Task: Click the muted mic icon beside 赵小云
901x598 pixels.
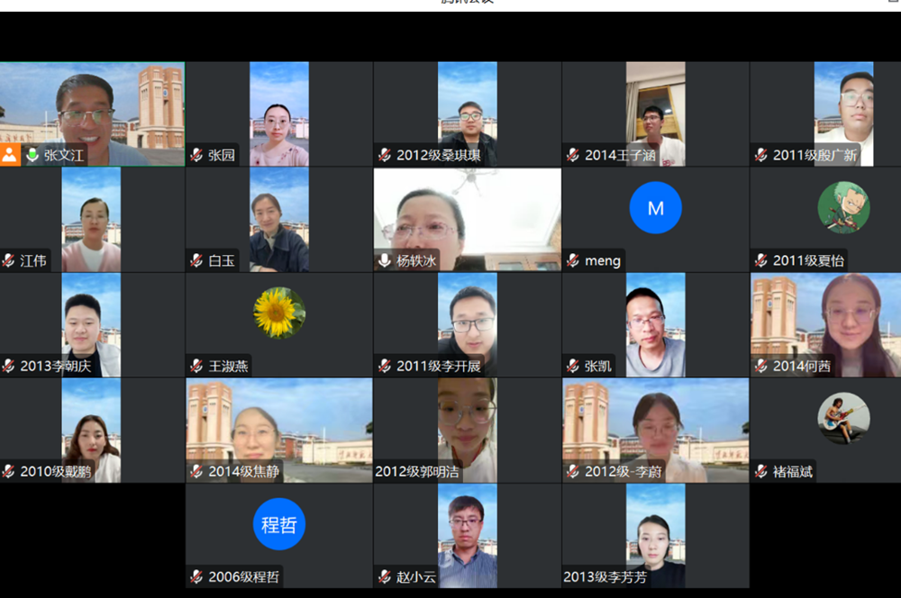Action: pyautogui.click(x=385, y=576)
